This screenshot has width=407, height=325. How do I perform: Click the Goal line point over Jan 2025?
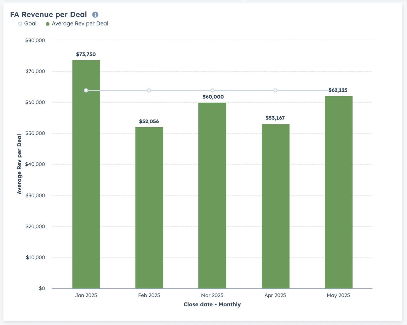pyautogui.click(x=86, y=91)
